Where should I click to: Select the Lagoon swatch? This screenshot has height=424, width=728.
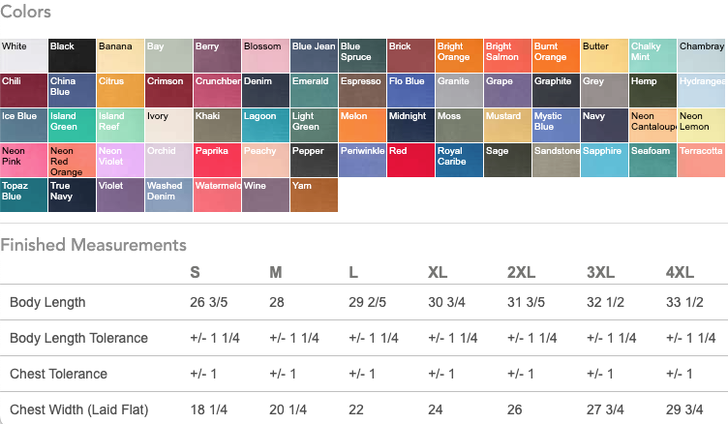click(265, 125)
